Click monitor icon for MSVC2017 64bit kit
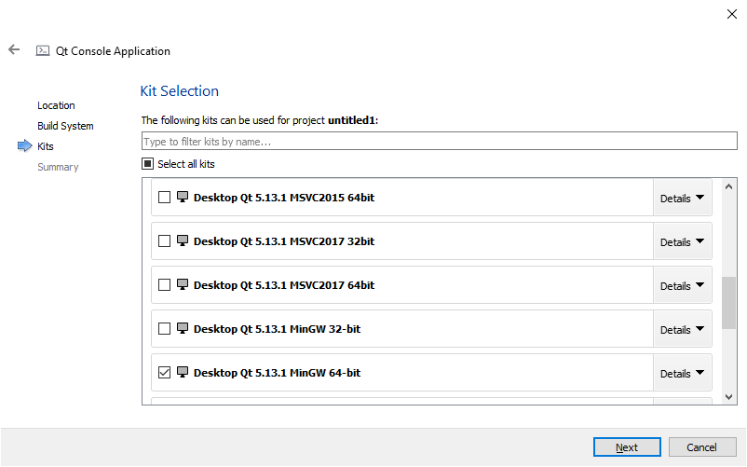The image size is (747, 467). pyautogui.click(x=183, y=284)
